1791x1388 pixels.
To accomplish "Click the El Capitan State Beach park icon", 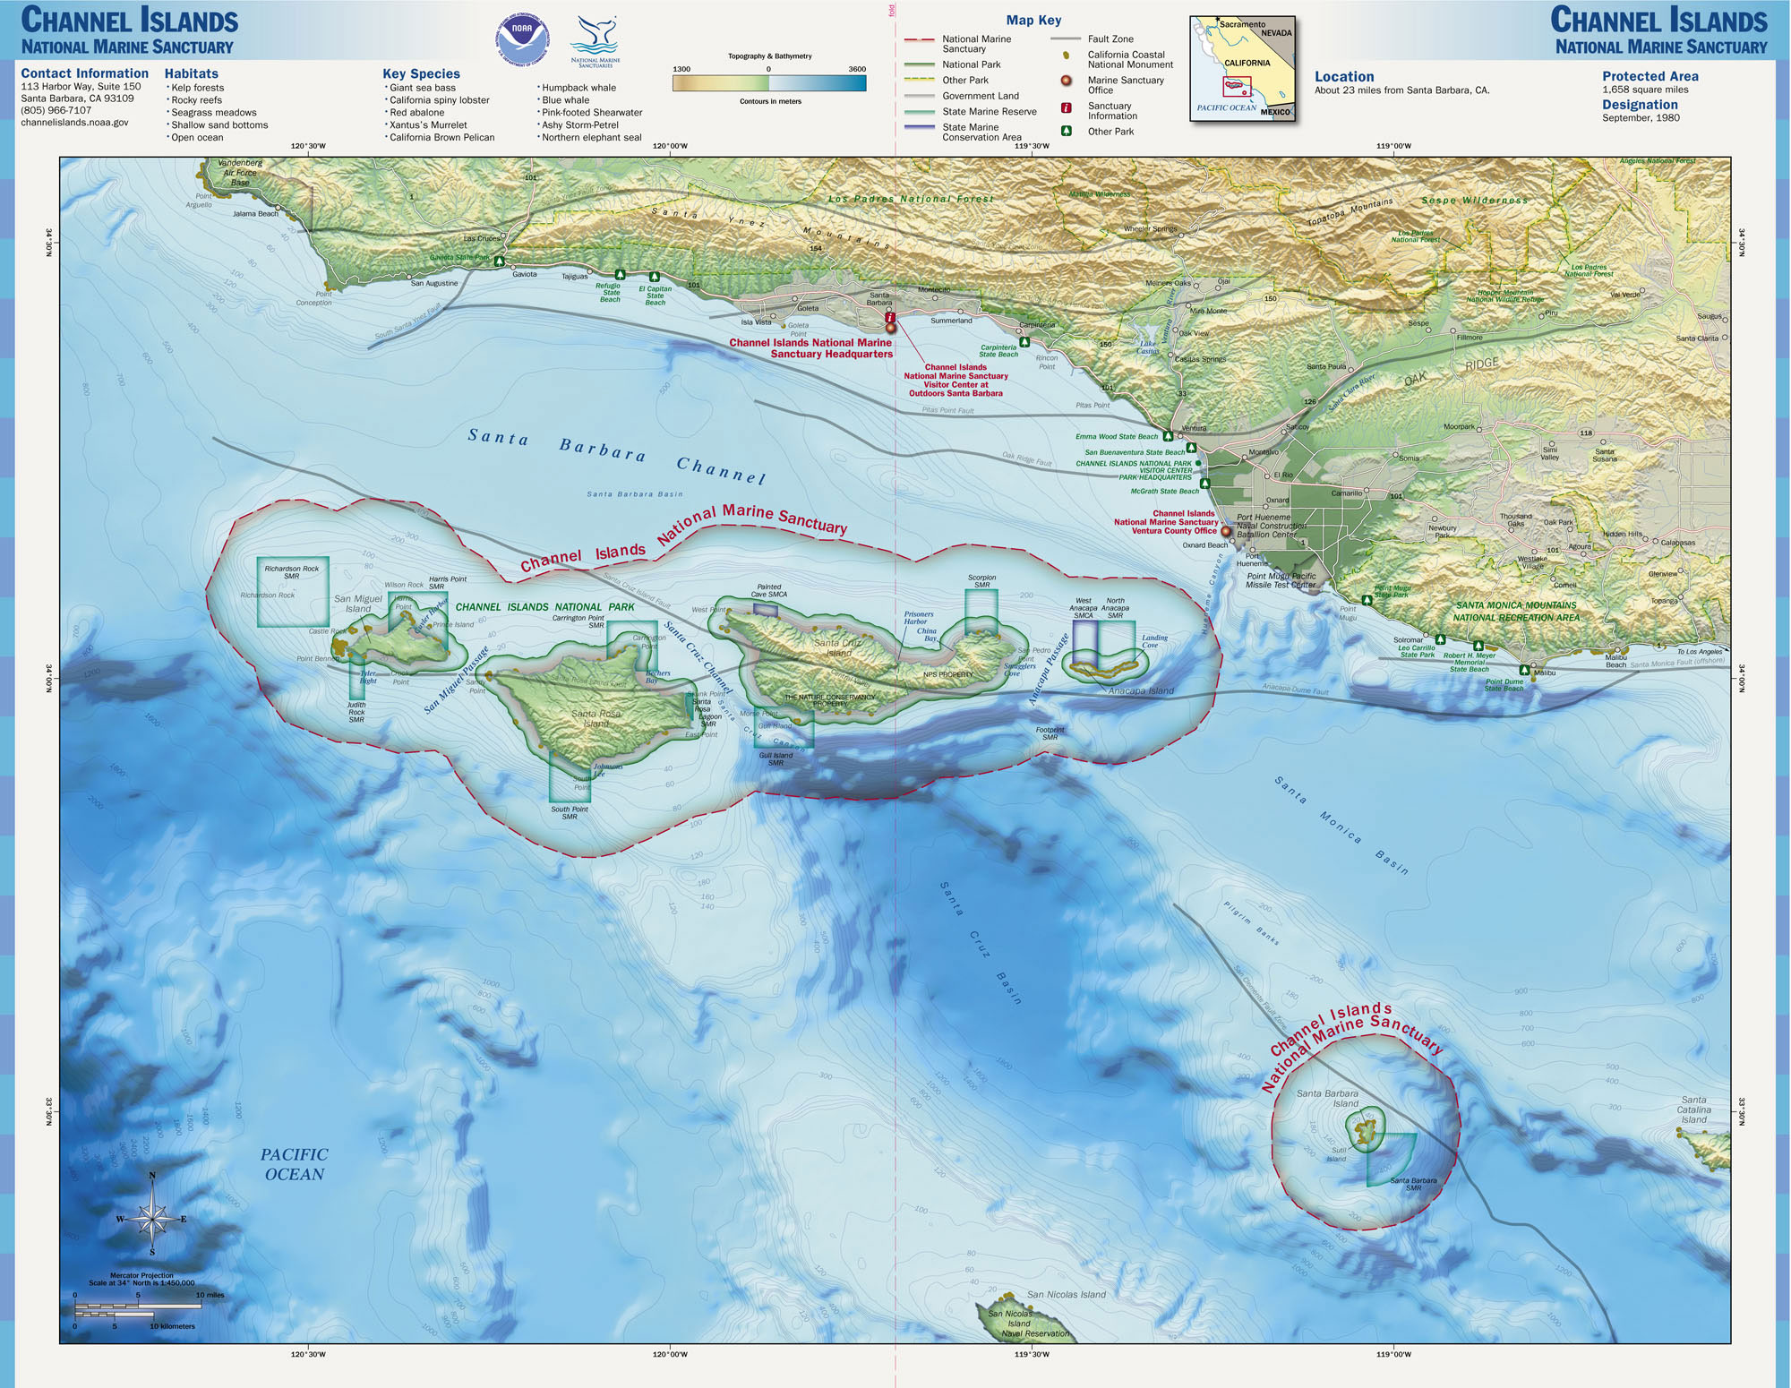I will point(655,278).
